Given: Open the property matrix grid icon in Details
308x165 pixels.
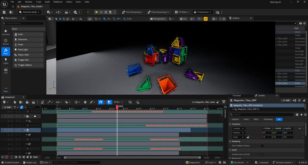Looking at the screenshot, I should (297, 114).
